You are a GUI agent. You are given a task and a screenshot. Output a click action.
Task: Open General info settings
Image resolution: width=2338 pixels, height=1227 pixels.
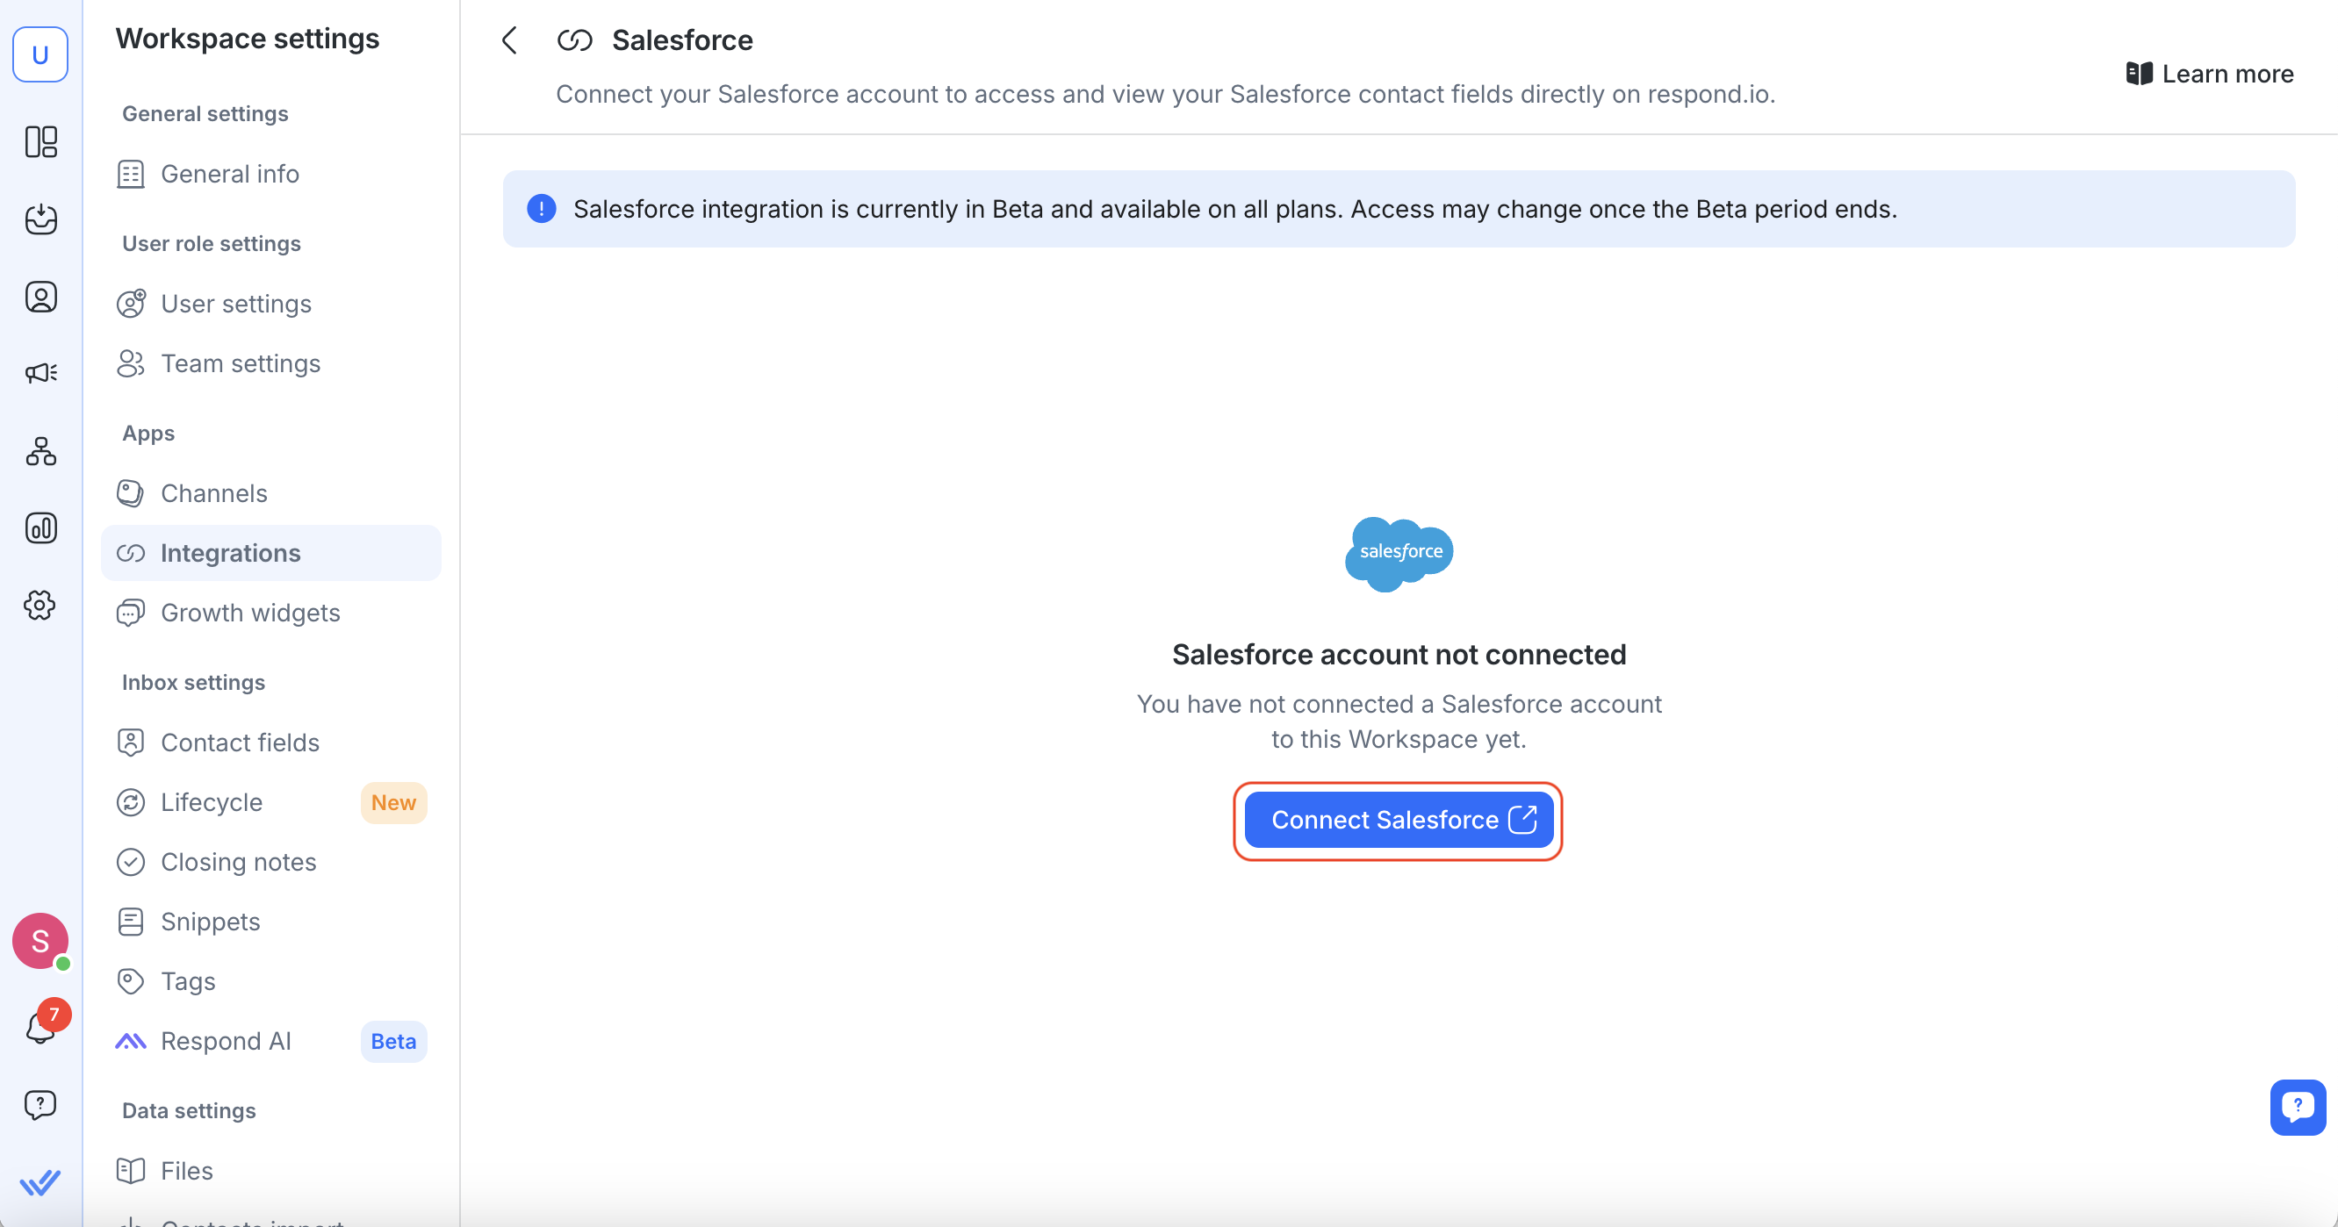point(230,173)
